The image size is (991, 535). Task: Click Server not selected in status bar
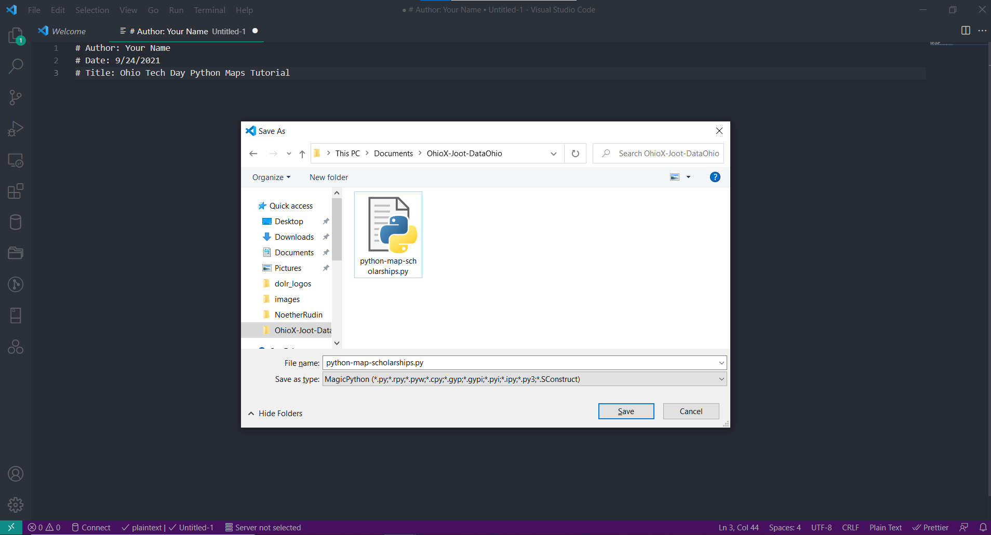pos(263,527)
